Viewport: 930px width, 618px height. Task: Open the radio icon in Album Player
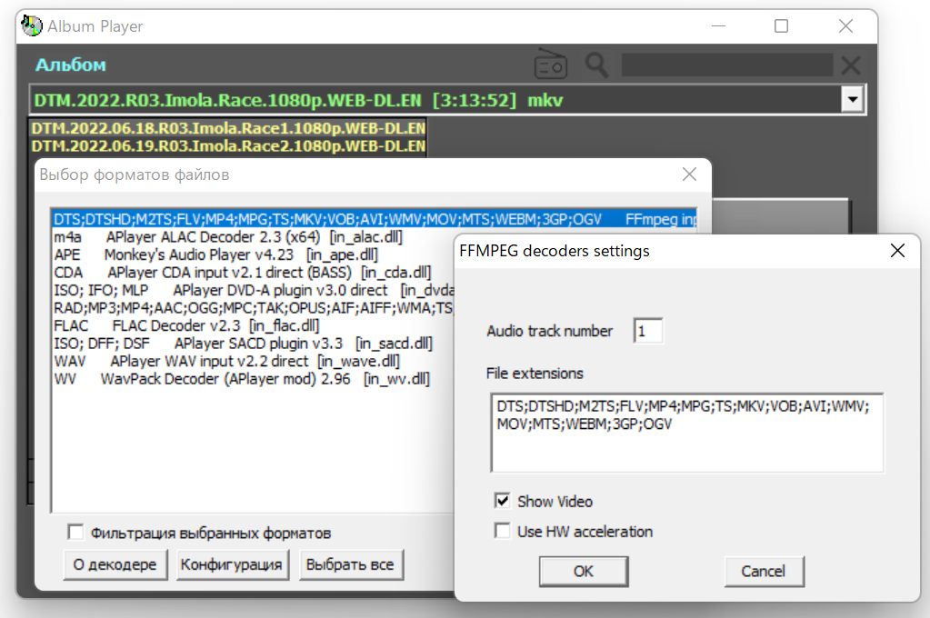[550, 64]
